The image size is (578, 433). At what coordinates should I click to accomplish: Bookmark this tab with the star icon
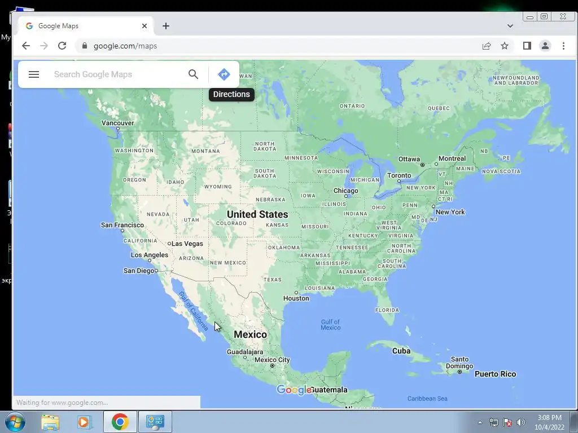[505, 46]
